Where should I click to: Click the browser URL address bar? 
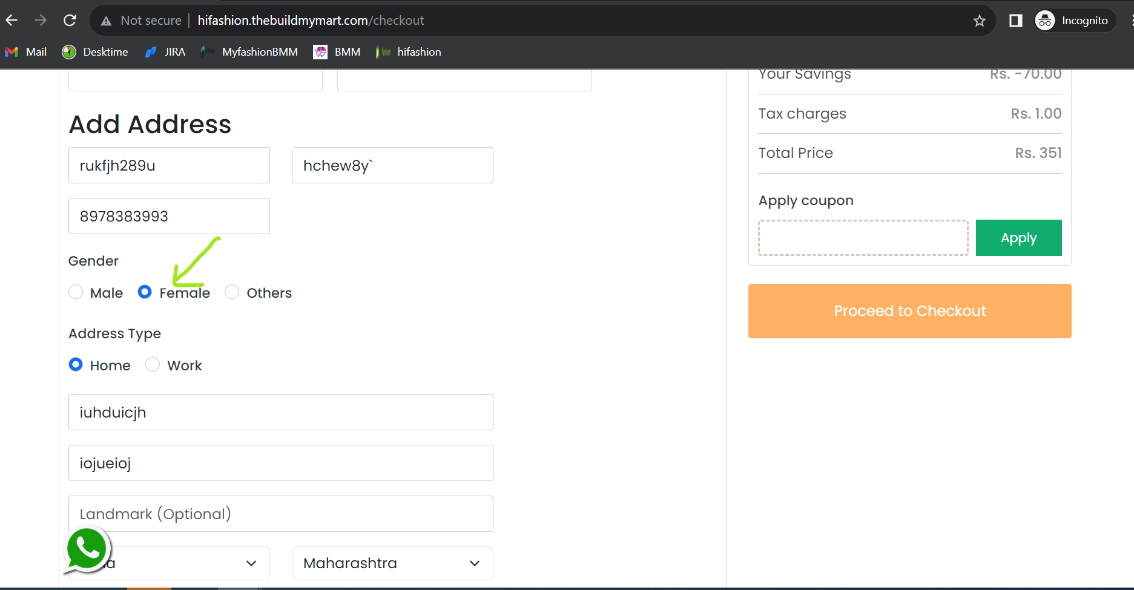point(542,21)
